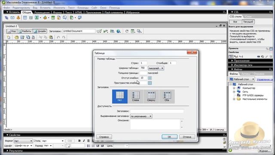
Task: Click 'Справка' in the Table dialog
Action: (x=104, y=137)
